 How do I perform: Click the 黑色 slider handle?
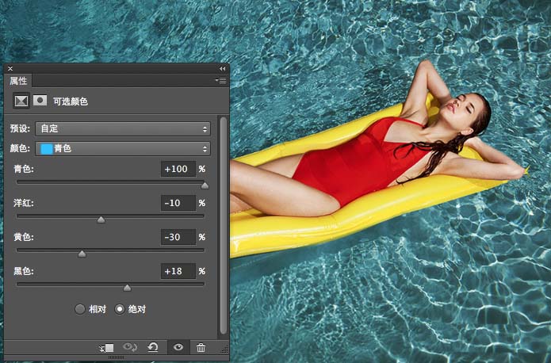coord(127,288)
